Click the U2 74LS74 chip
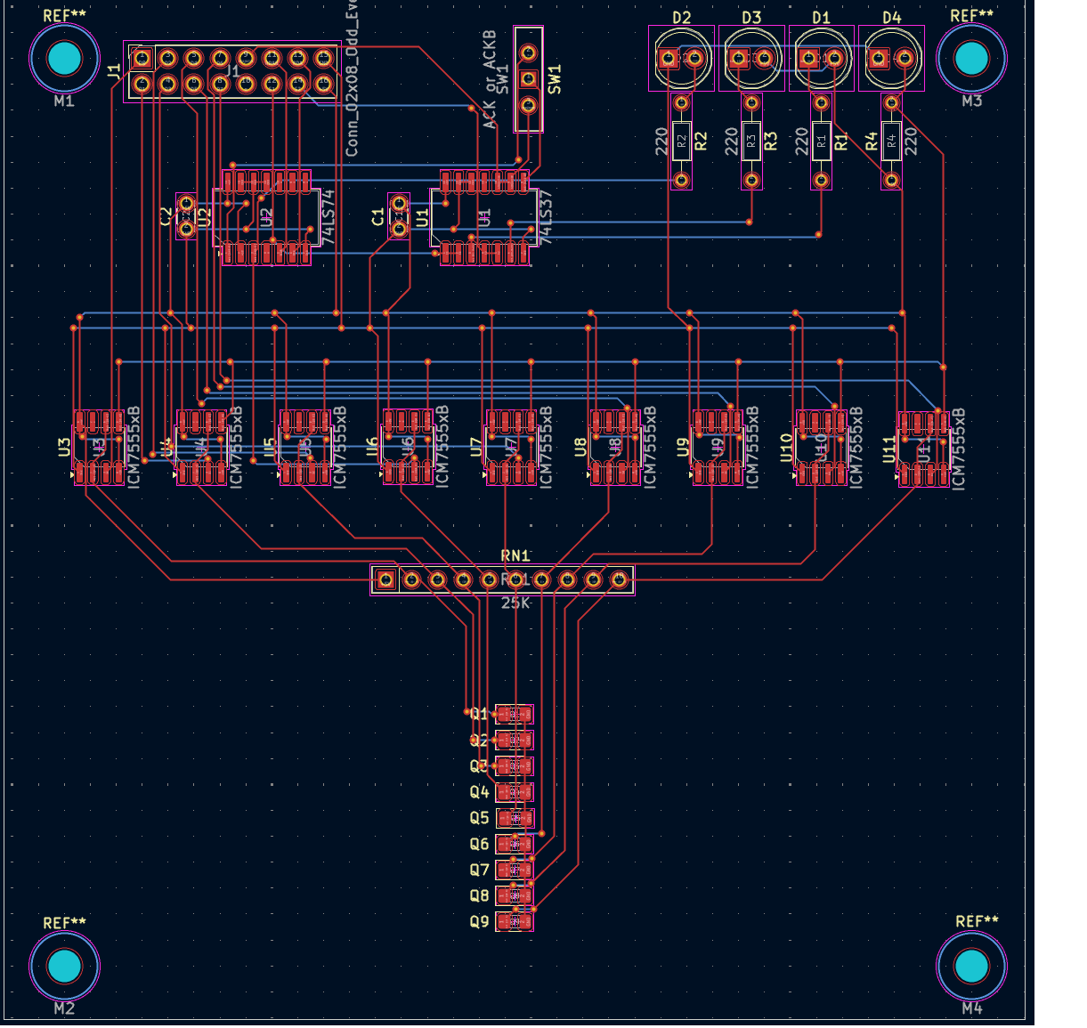The height and width of the screenshot is (1028, 1087). coord(266,218)
